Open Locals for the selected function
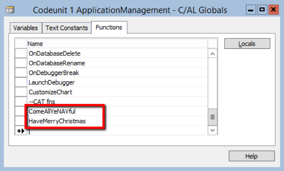This screenshot has width=284, height=171. 247,43
